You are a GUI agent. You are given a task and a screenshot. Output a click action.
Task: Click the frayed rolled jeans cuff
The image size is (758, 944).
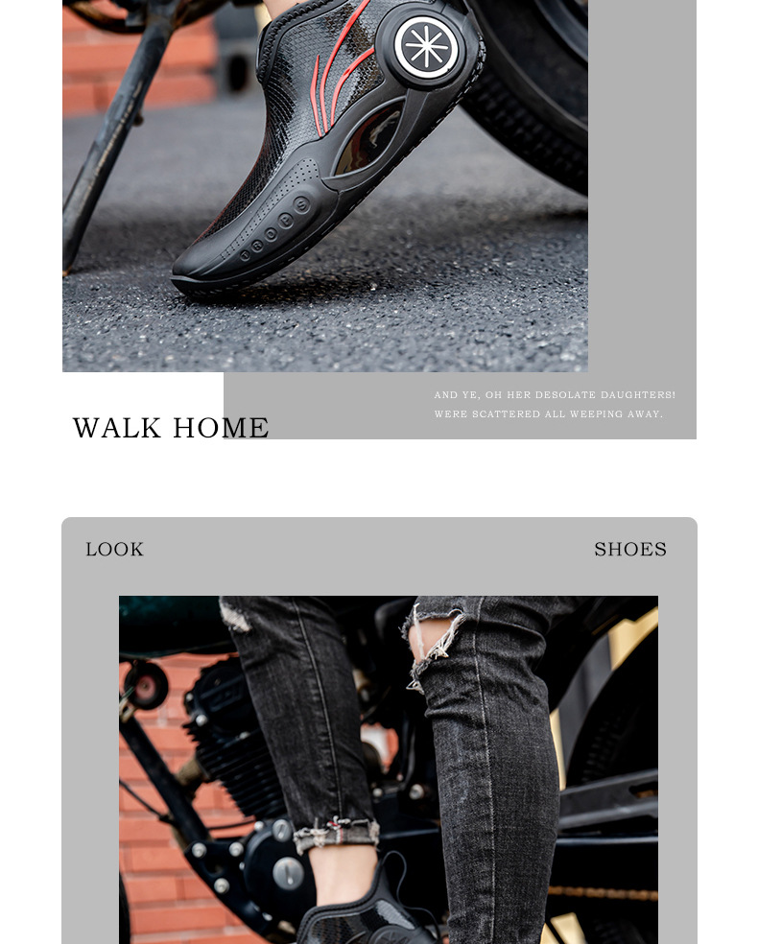[x=337, y=834]
